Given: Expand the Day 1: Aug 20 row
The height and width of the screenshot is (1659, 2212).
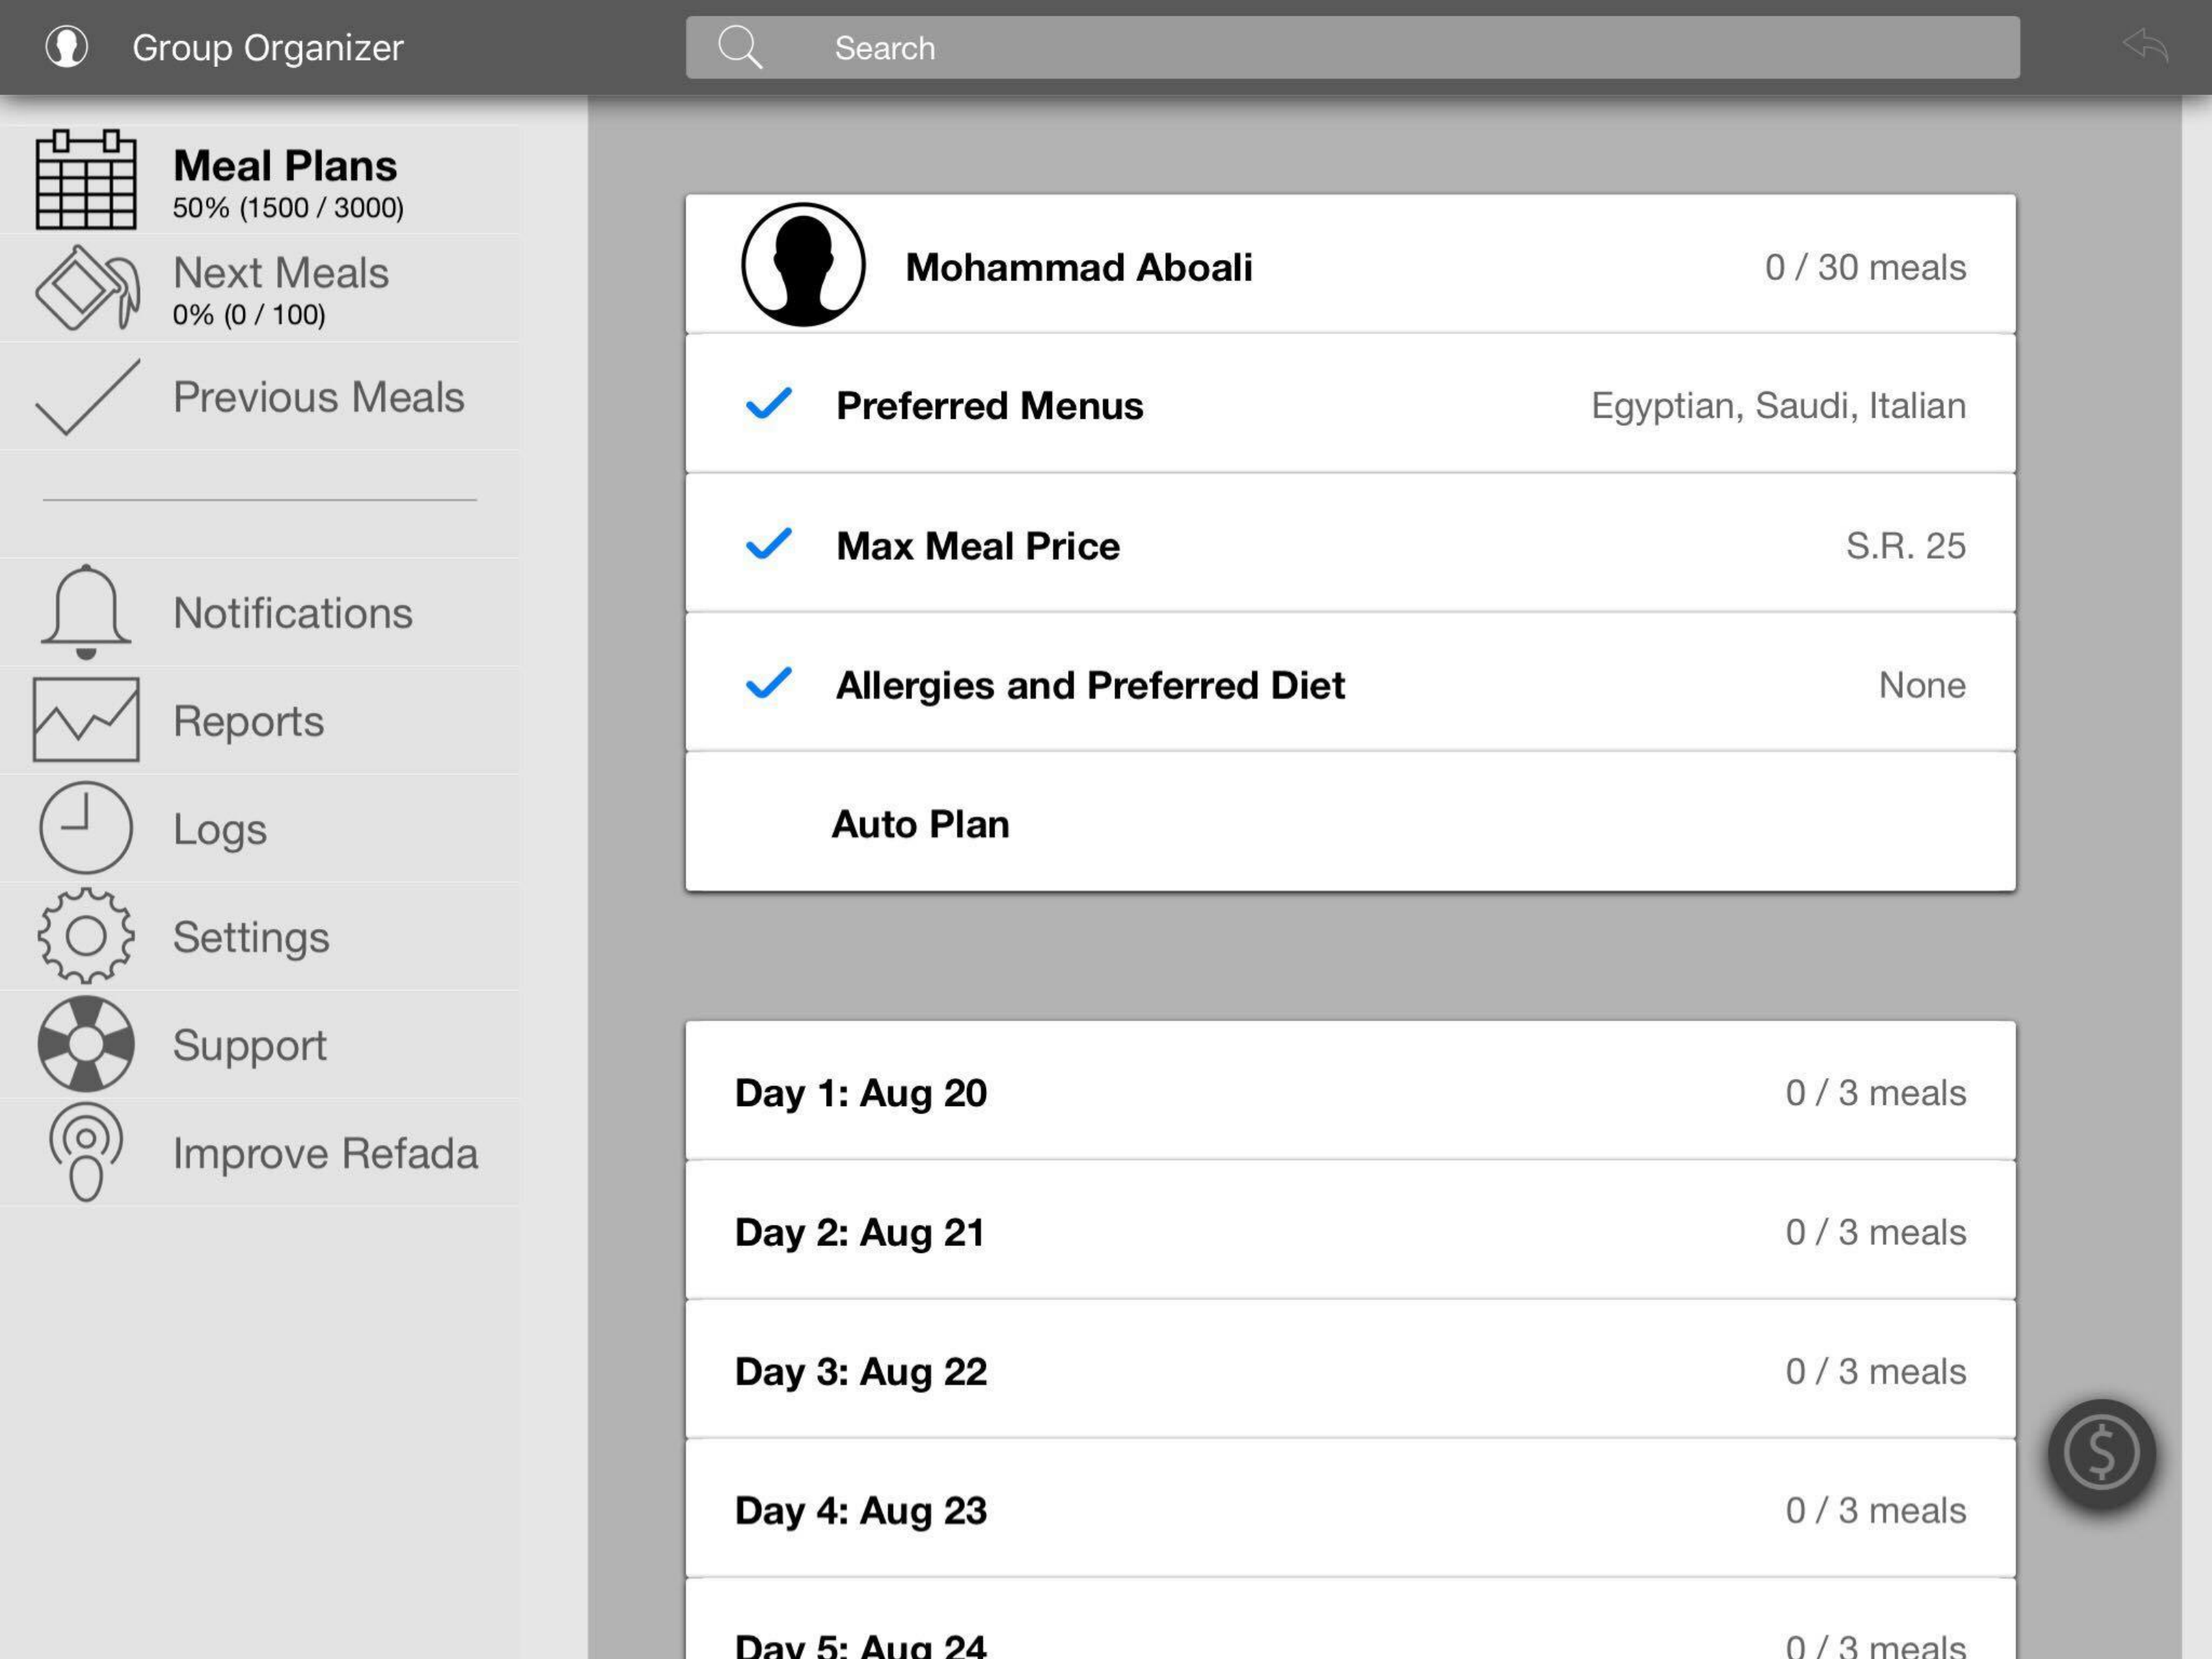Looking at the screenshot, I should [x=1350, y=1092].
